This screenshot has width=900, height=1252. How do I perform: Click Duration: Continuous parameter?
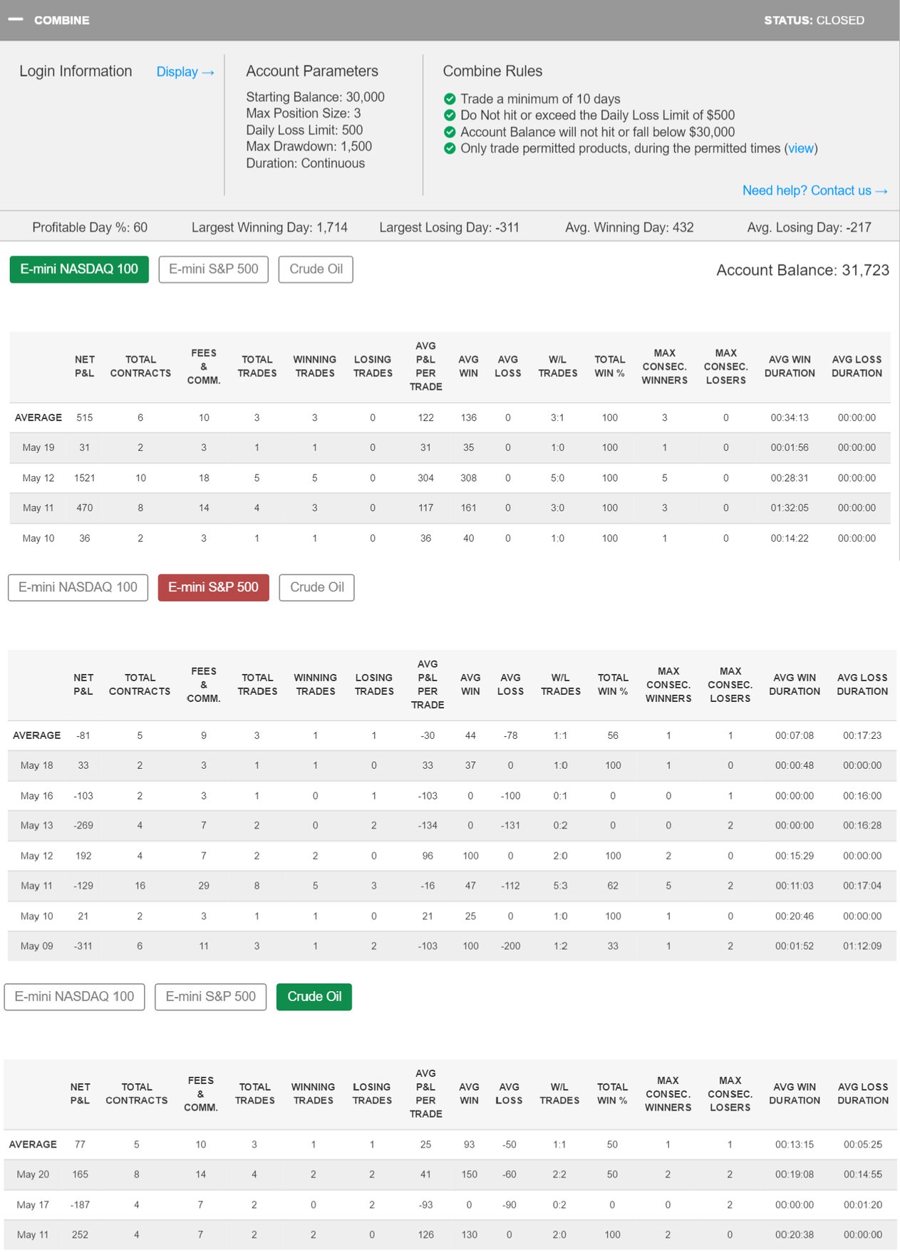pyautogui.click(x=306, y=163)
